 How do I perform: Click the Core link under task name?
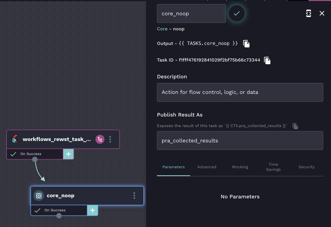[x=162, y=29]
